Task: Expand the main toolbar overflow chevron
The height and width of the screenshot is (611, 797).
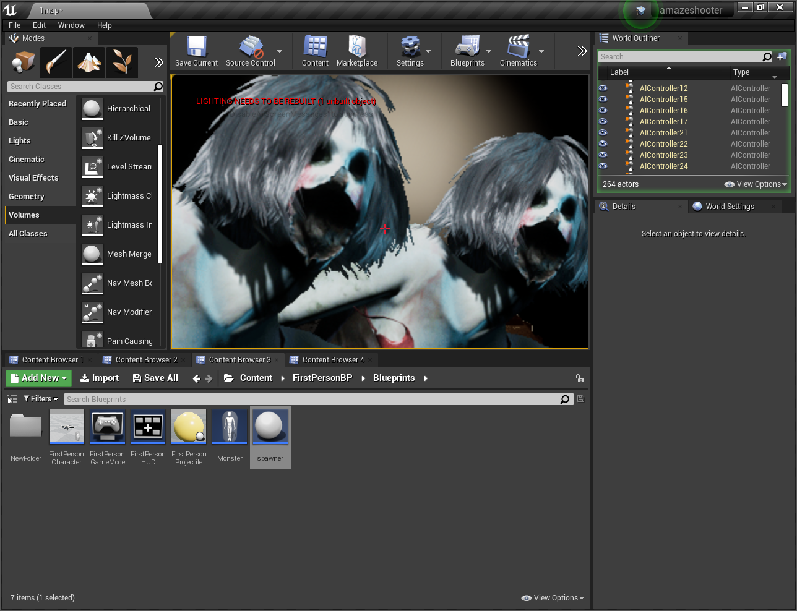Action: (582, 51)
